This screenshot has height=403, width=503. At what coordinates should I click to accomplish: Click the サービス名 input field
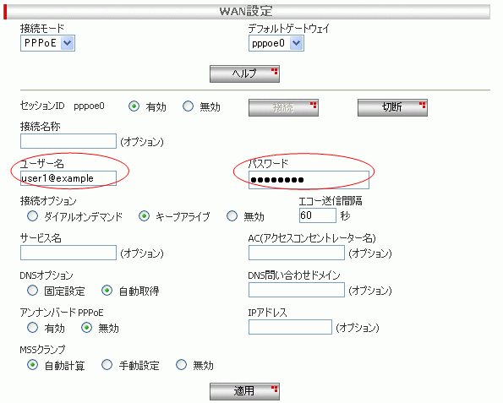(68, 253)
